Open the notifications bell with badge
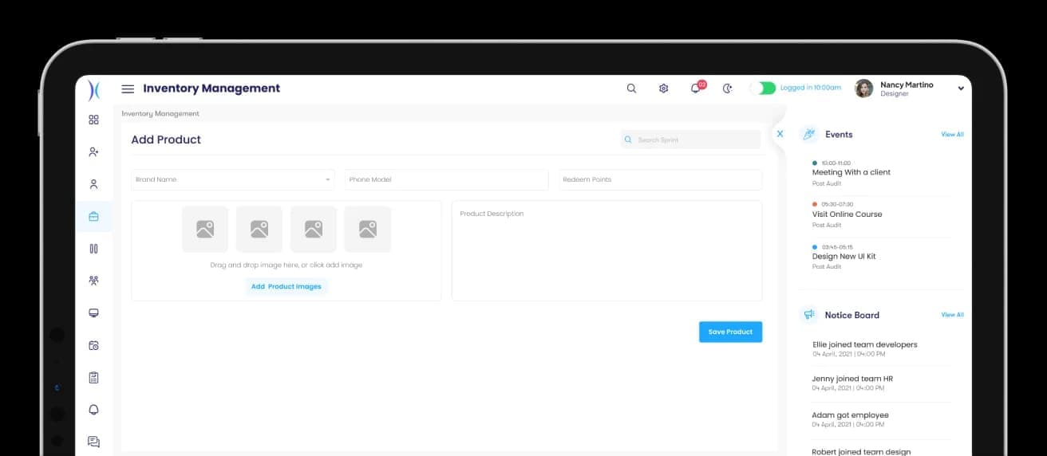Image resolution: width=1047 pixels, height=456 pixels. tap(696, 88)
